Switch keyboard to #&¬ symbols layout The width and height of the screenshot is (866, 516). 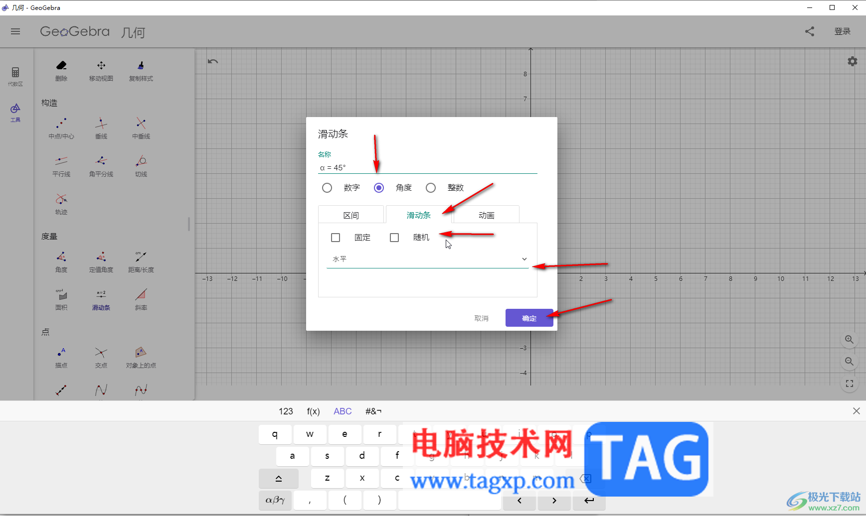pyautogui.click(x=373, y=411)
